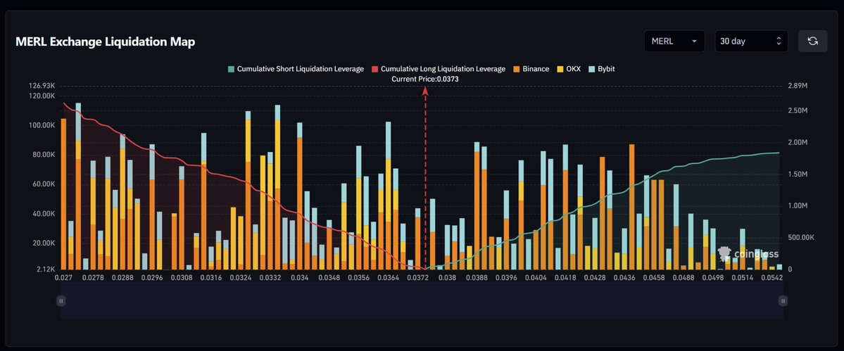The width and height of the screenshot is (844, 351).
Task: Click the 2.12K left axis value
Action: coord(46,269)
